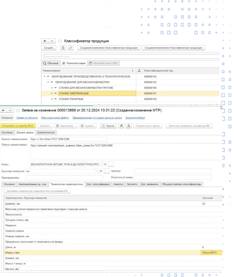The width and height of the screenshot is (234, 277).
Task: Select Нечеткий поиск (ИИ) mode
Action: click(x=104, y=63)
